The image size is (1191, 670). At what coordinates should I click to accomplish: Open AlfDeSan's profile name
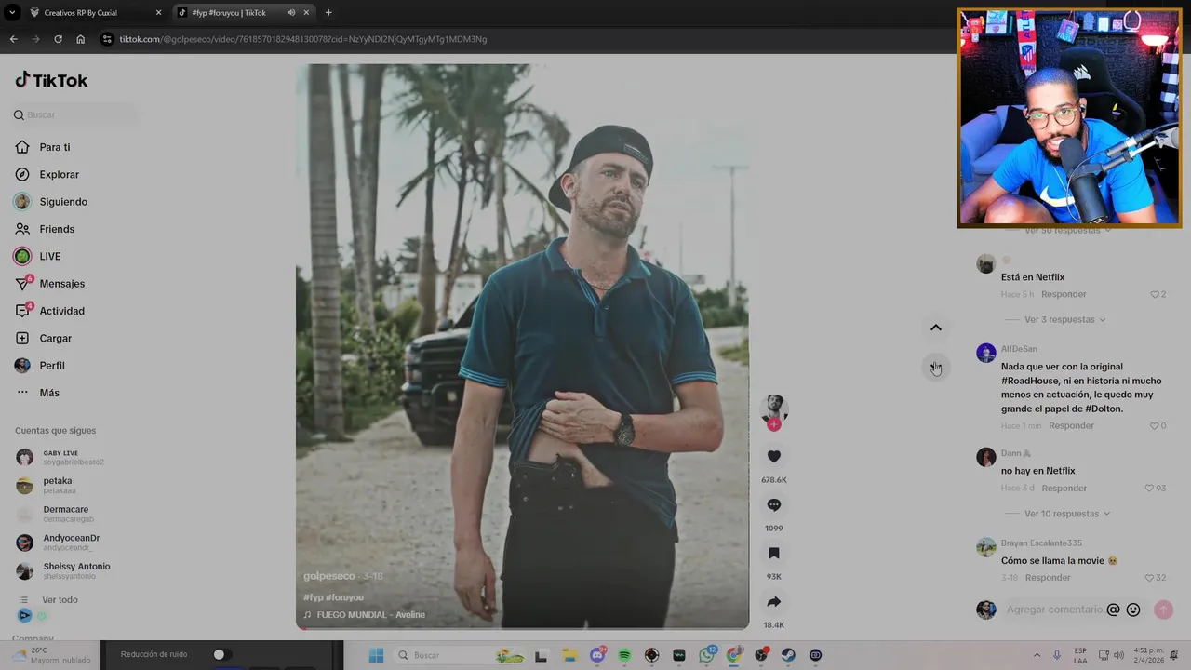tap(1019, 349)
